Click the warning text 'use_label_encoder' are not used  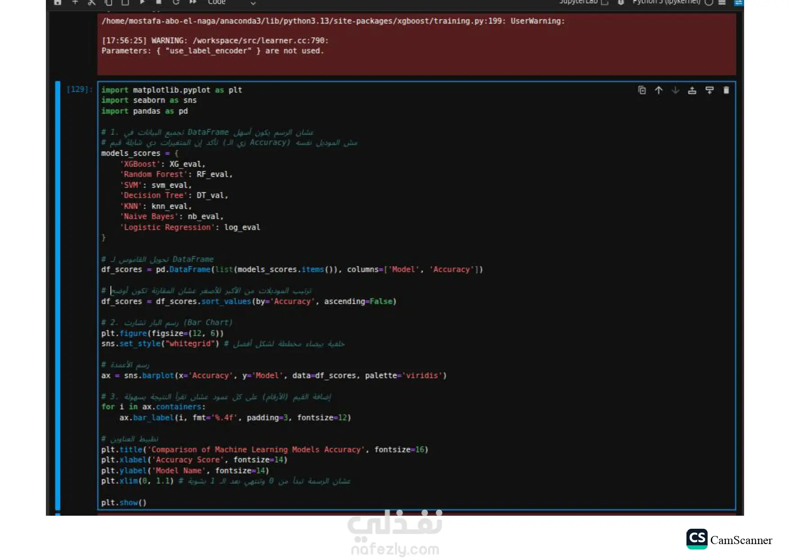212,51
